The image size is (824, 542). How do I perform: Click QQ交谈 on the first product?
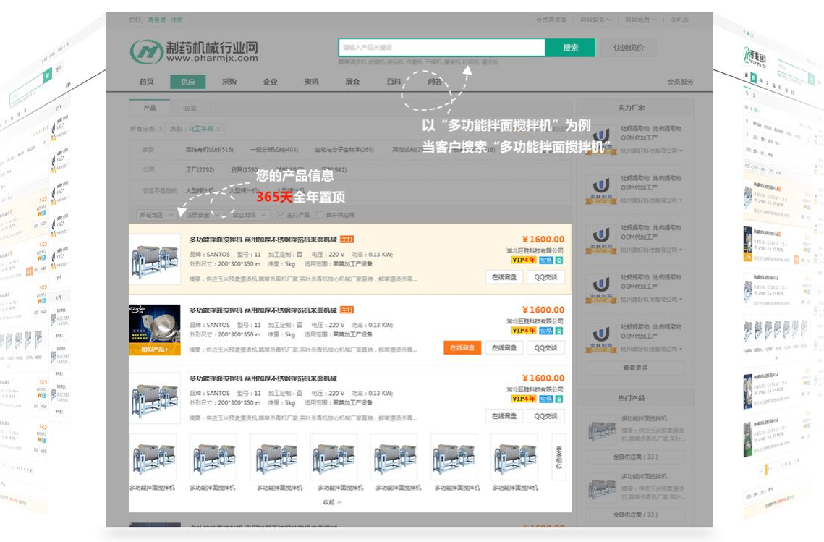[x=545, y=277]
